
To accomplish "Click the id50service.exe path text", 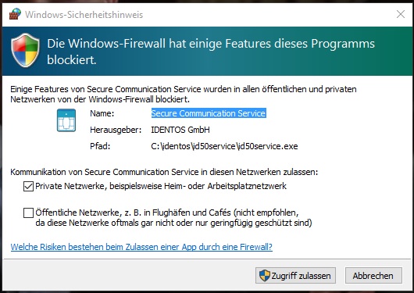I will click(224, 146).
